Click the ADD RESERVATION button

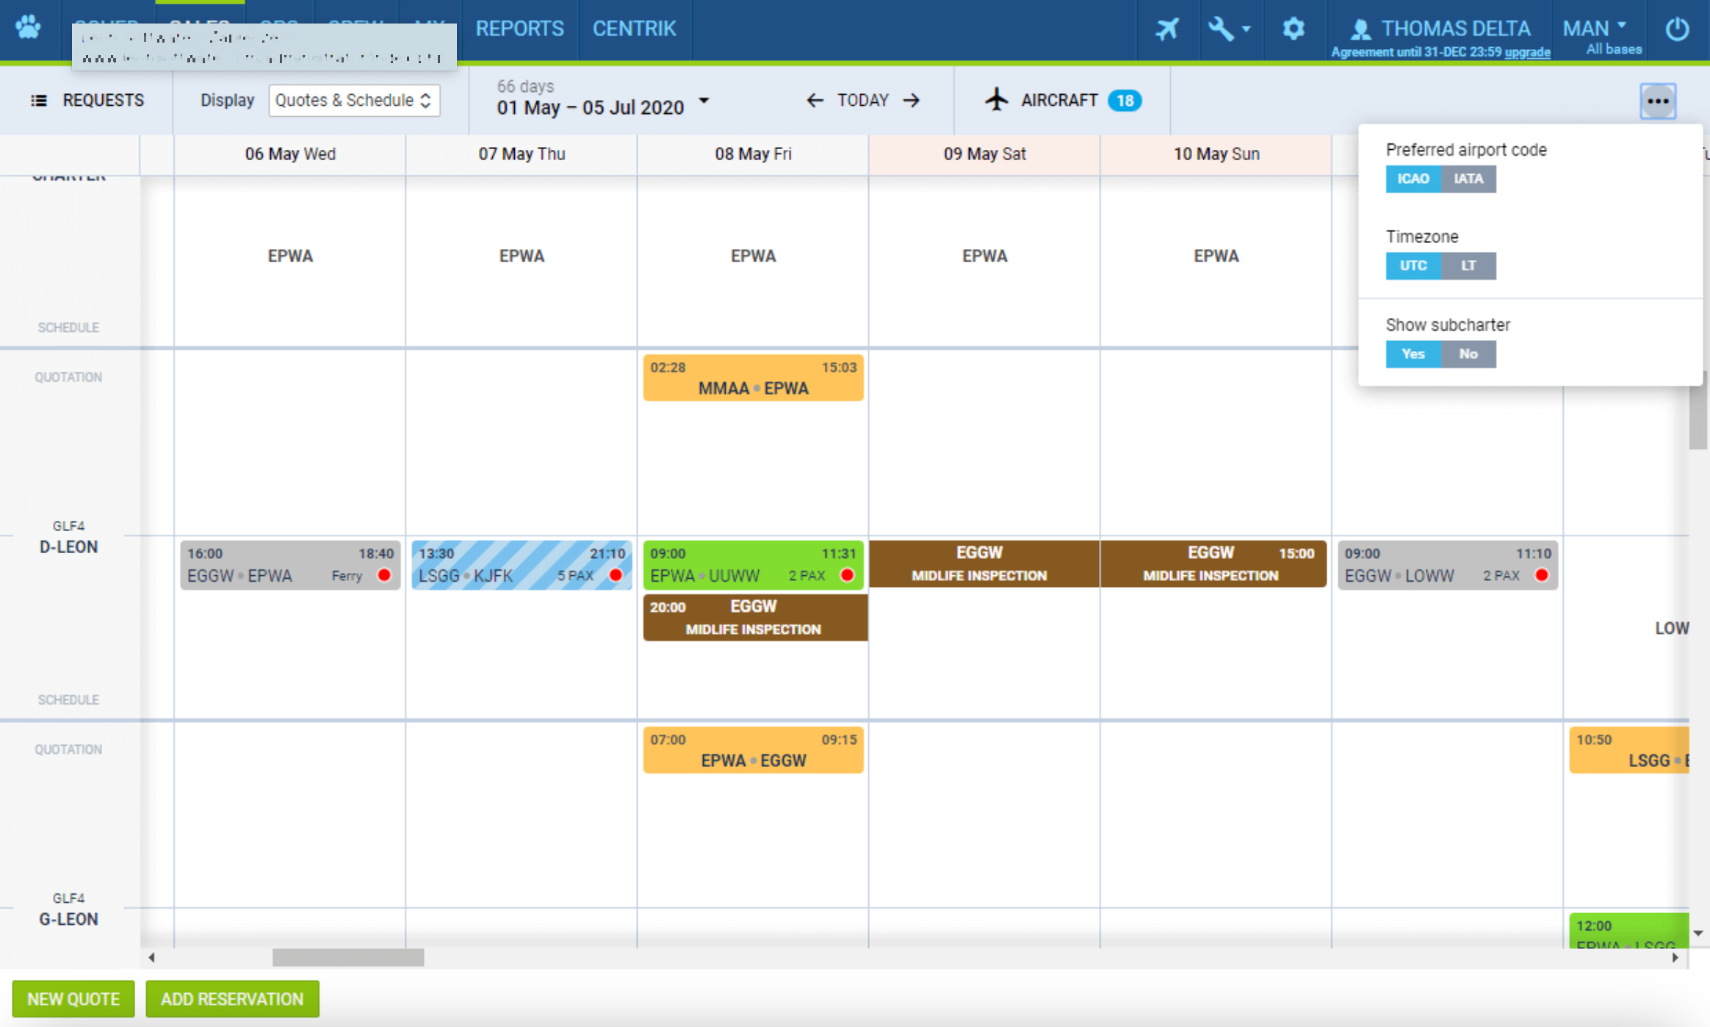click(232, 999)
